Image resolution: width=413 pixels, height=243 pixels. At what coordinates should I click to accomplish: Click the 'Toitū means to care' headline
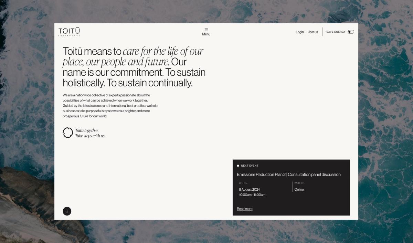click(134, 67)
